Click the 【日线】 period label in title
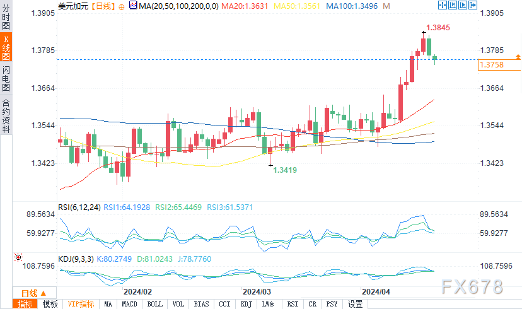Image resolution: width=522 pixels, height=309 pixels. tap(103, 6)
